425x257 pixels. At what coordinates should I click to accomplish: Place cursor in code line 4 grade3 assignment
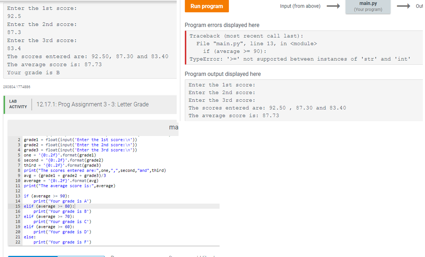tap(80, 150)
